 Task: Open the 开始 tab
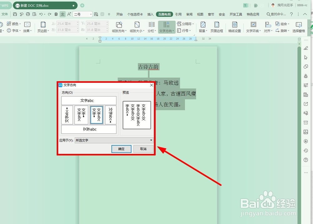119,14
